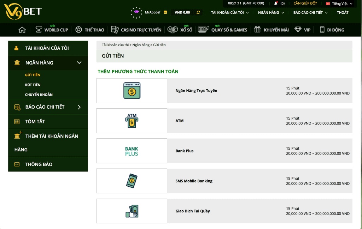
Task: Select the VIP diamond icon
Action: click(299, 30)
